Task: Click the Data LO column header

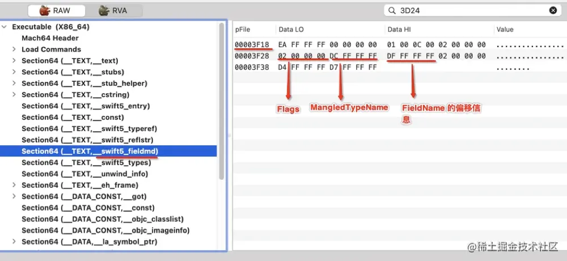Action: (x=291, y=30)
